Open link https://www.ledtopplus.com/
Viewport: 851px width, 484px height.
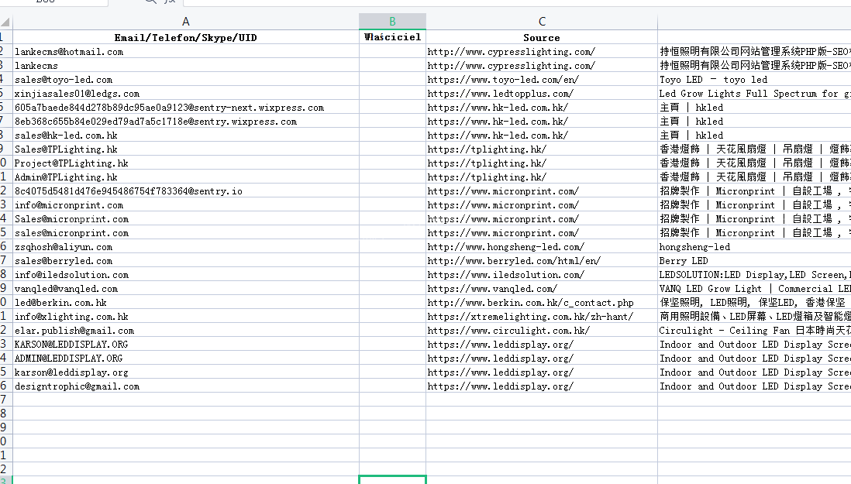501,94
